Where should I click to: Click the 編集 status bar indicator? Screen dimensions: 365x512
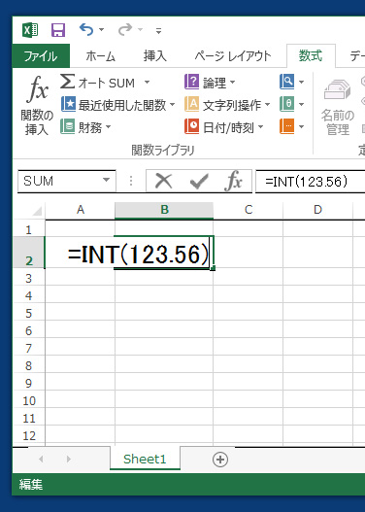click(31, 484)
